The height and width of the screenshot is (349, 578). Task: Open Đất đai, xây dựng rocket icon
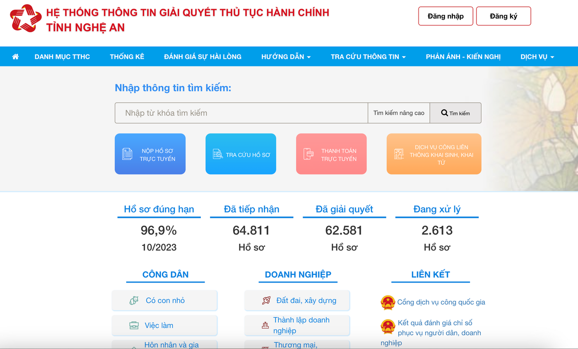point(266,300)
